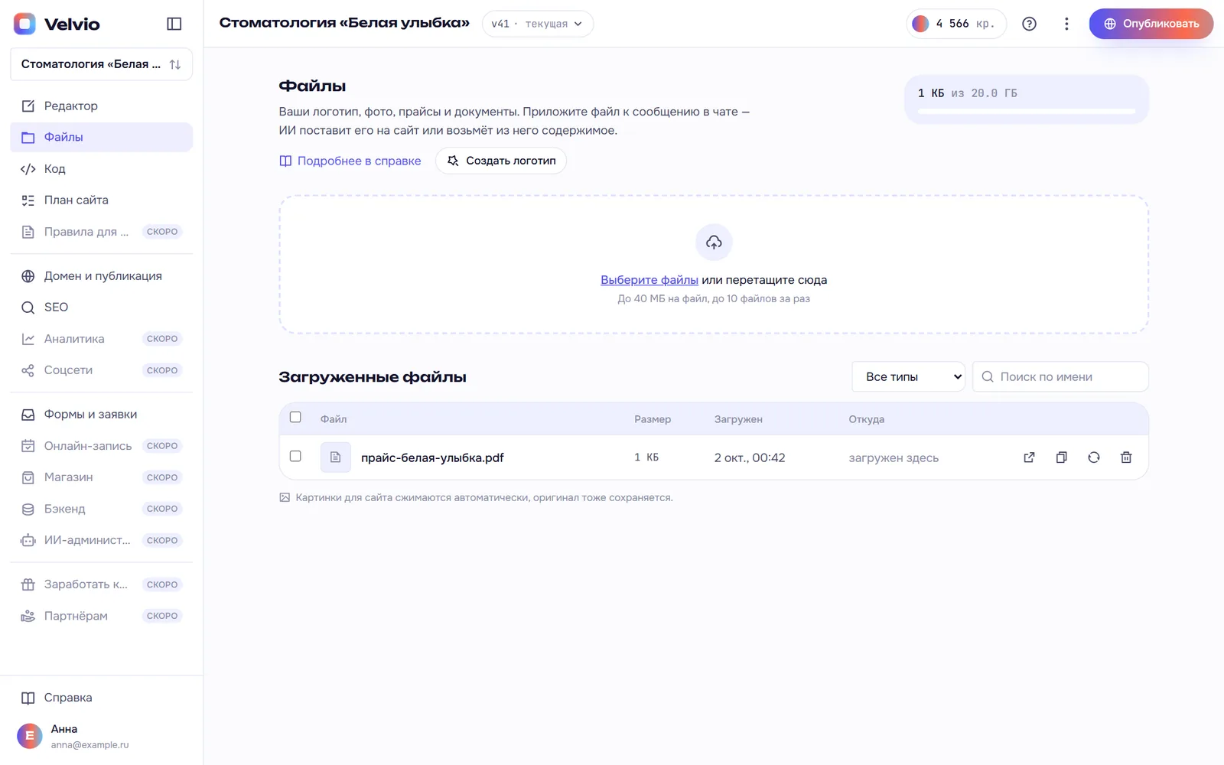Click the credits balance 4 566 кр.
This screenshot has width=1224, height=765.
[x=956, y=24]
